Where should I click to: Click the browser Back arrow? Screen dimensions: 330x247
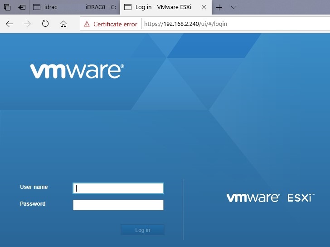click(x=10, y=24)
